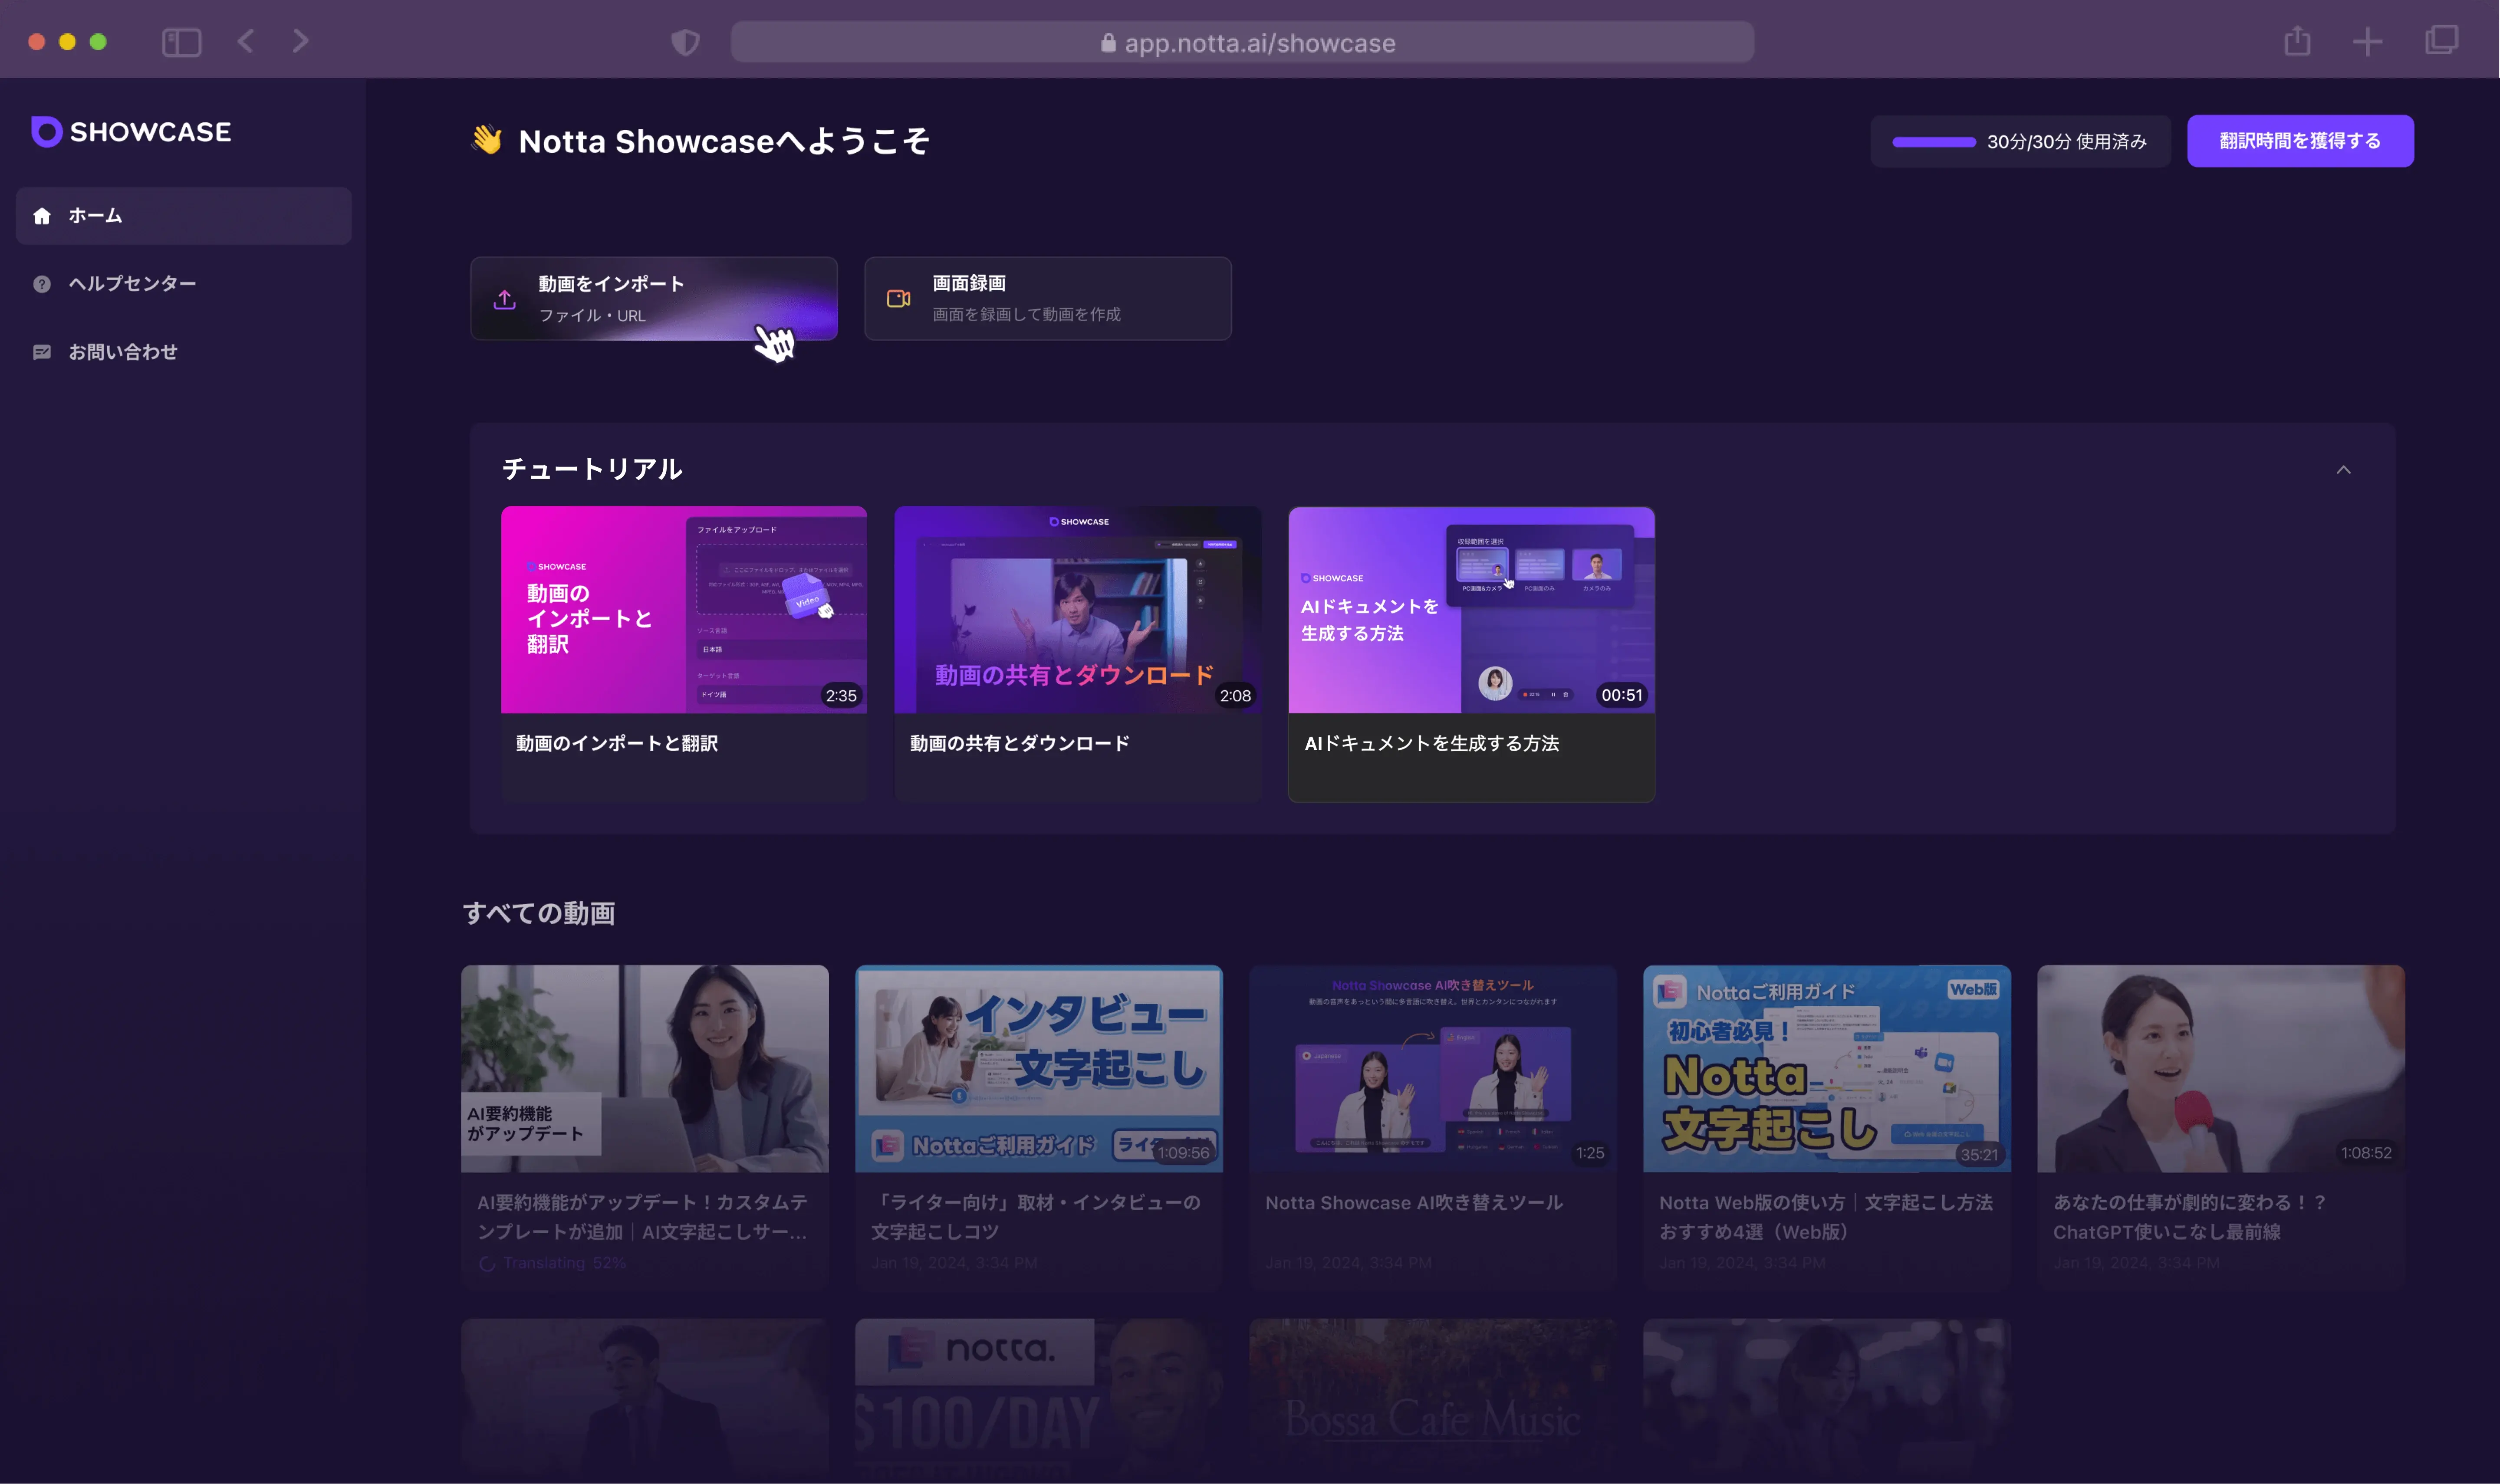Screen dimensions: 2500x1484
Task: Click 30分/30分 使用済み text
Action: click(2067, 142)
